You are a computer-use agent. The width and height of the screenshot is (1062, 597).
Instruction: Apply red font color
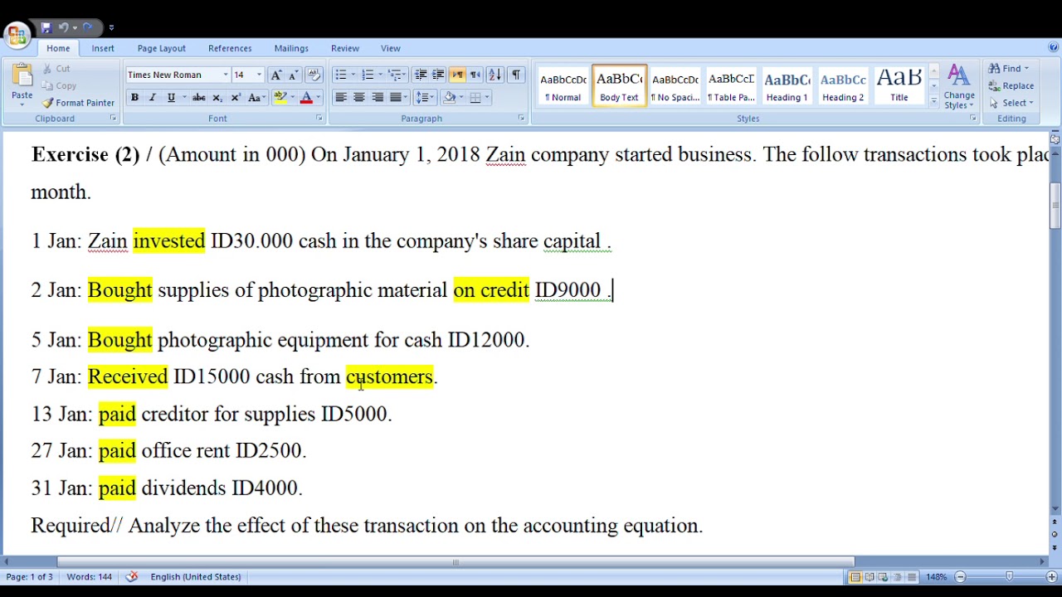(x=306, y=98)
